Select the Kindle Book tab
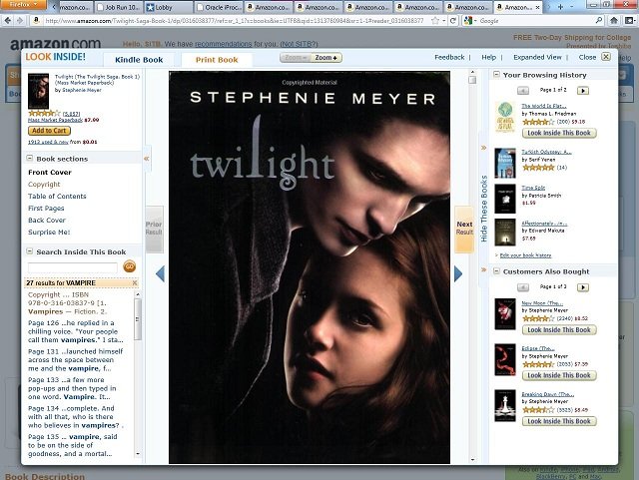Screen dimensions: 639x480 139,60
